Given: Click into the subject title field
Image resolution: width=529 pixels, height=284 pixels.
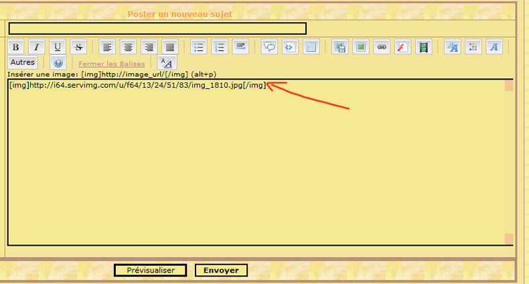Looking at the screenshot, I should 157,28.
